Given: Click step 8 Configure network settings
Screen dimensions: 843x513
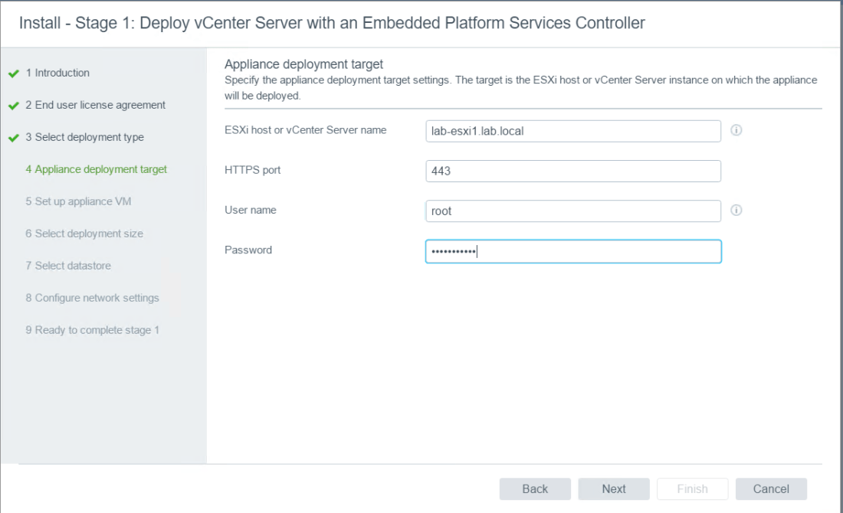Looking at the screenshot, I should tap(92, 298).
